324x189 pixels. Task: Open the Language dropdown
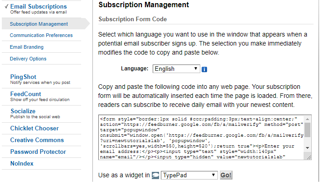[x=176, y=69]
